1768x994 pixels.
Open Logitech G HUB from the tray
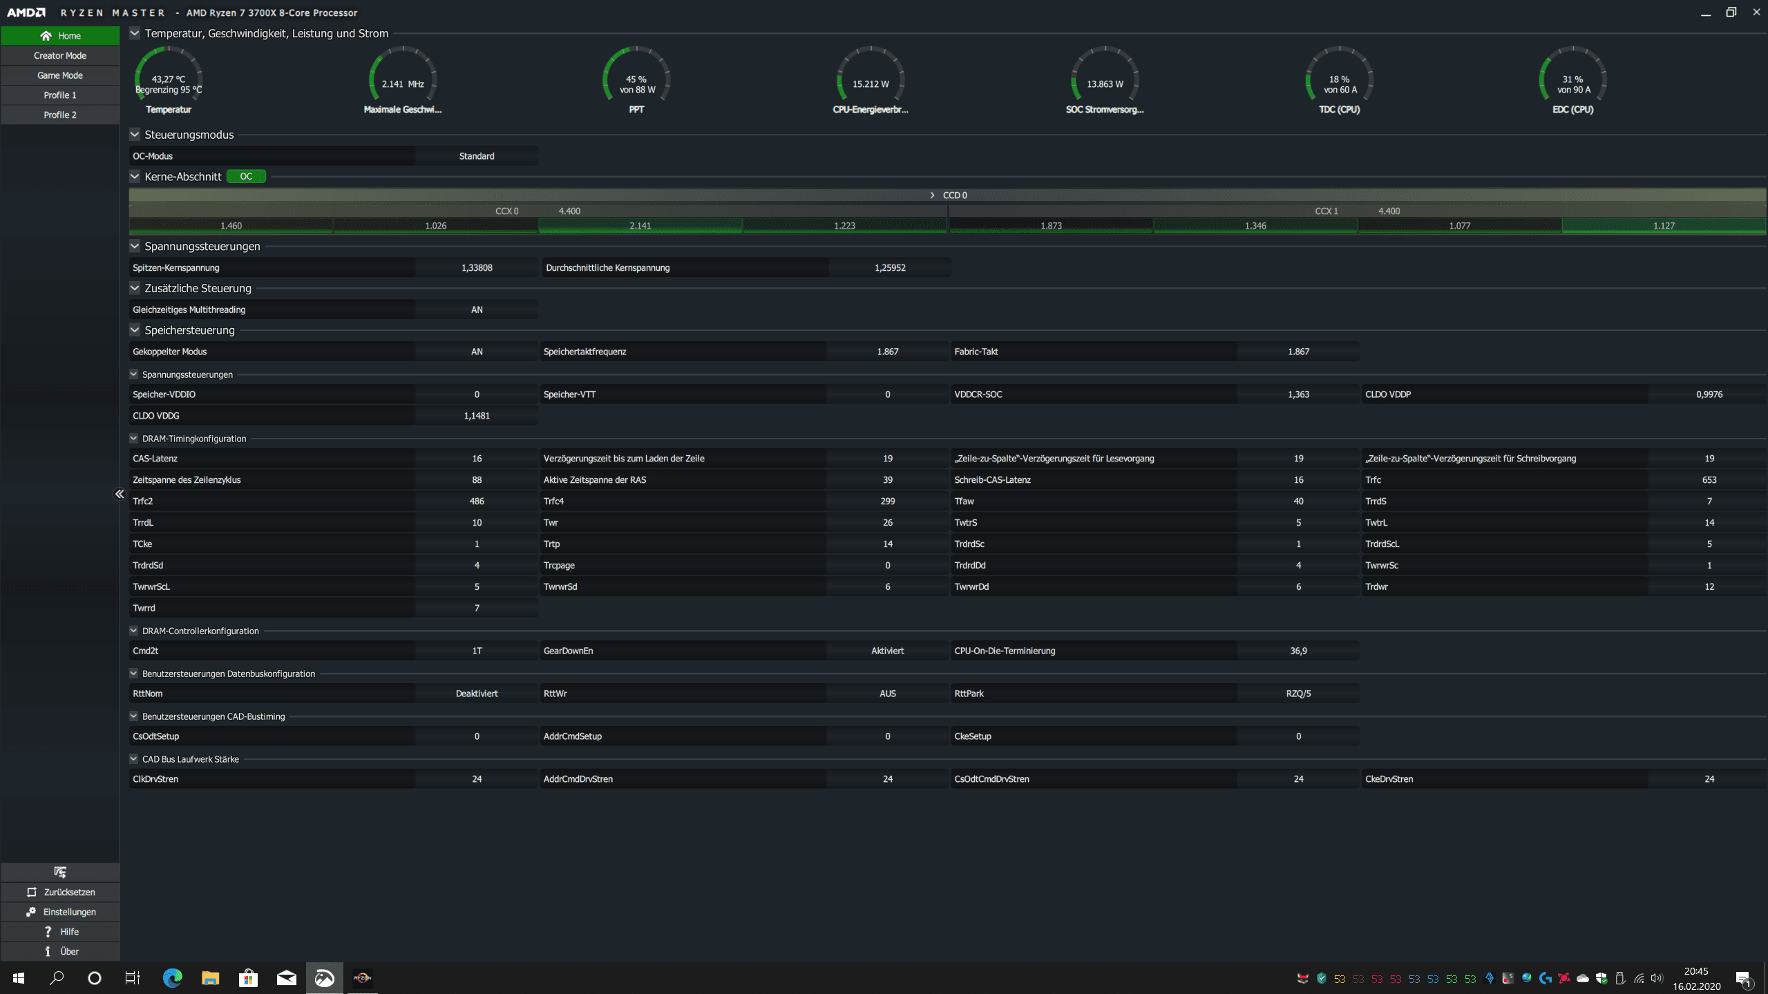pyautogui.click(x=1546, y=978)
